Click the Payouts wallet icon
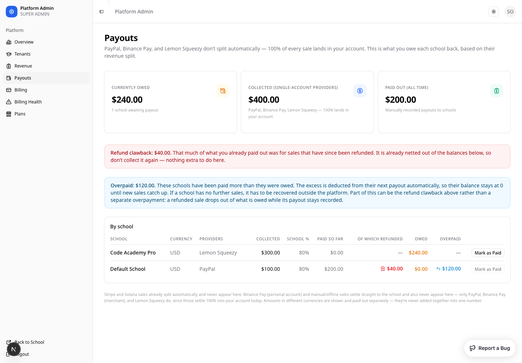522x363 pixels. 9,78
